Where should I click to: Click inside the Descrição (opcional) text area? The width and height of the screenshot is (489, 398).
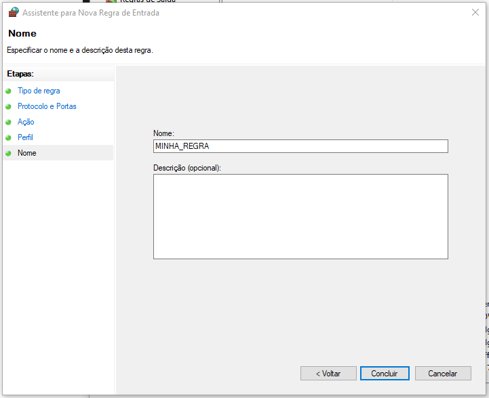coord(300,217)
